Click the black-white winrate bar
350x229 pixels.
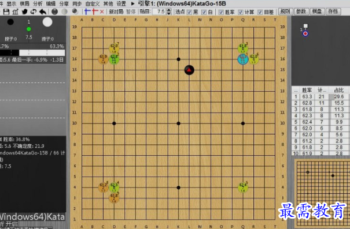point(32,52)
